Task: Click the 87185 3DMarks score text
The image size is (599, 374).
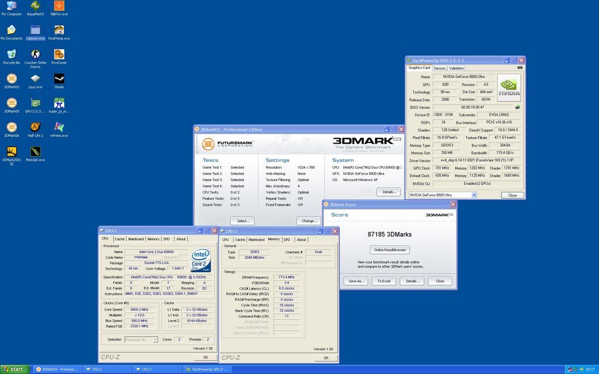Action: pyautogui.click(x=390, y=234)
